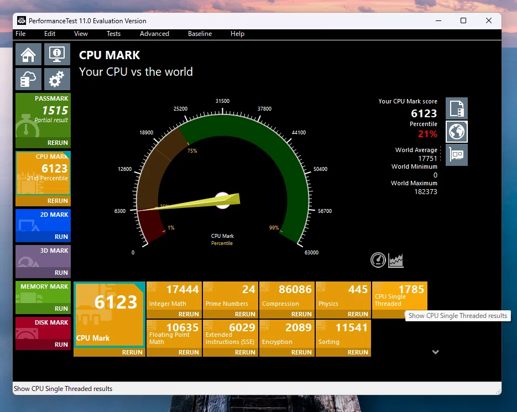Rerun the Encryption test
Image resolution: width=517 pixels, height=412 pixels.
tap(287, 352)
